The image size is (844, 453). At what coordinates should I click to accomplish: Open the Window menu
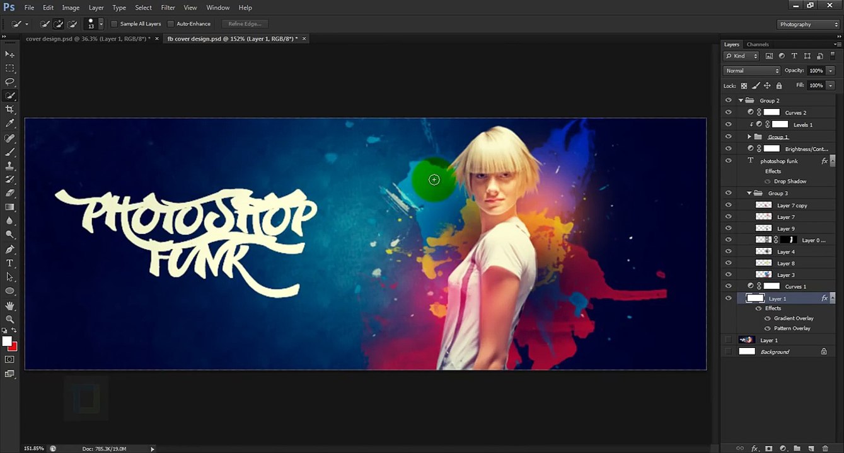(x=218, y=8)
